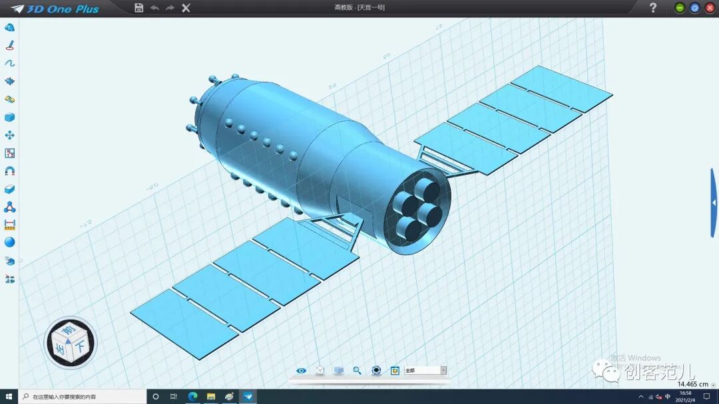Click the taskbar search input field

tap(83, 397)
